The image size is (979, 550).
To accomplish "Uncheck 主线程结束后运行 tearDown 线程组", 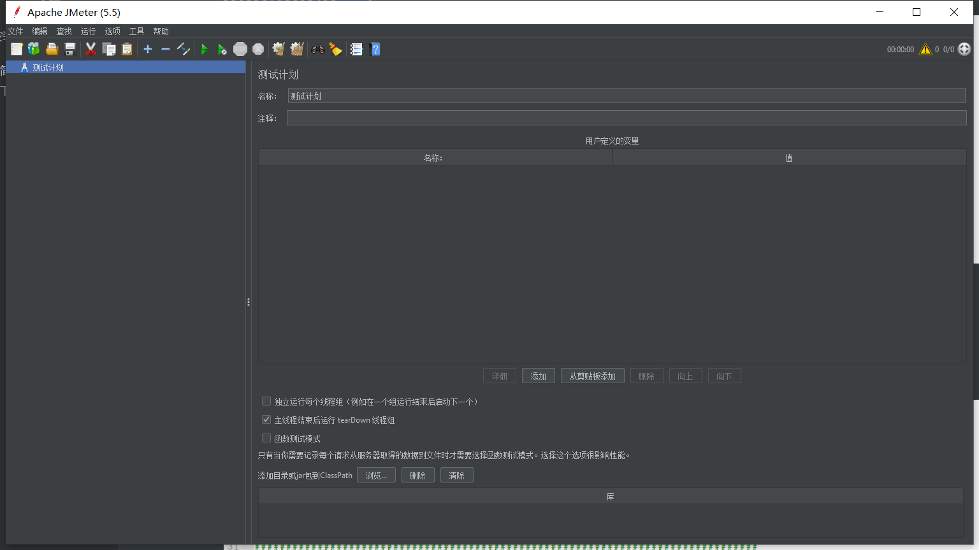I will point(266,420).
